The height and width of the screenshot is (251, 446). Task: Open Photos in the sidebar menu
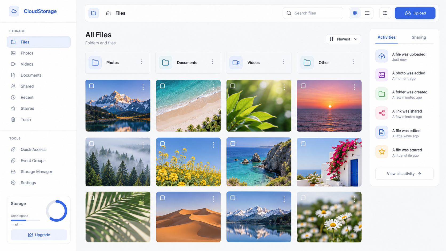tap(39, 53)
